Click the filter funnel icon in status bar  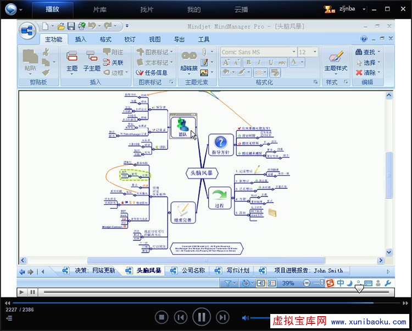pyautogui.click(x=227, y=283)
